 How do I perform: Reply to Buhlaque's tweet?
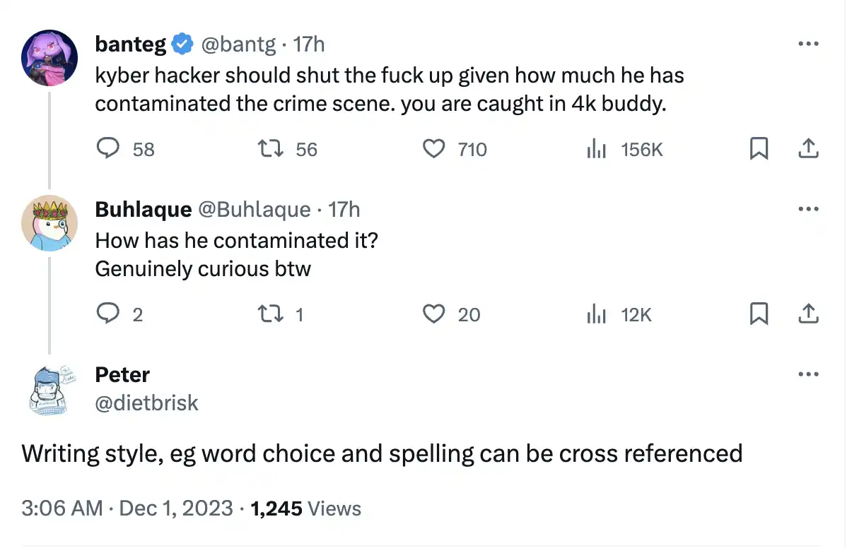click(x=107, y=314)
